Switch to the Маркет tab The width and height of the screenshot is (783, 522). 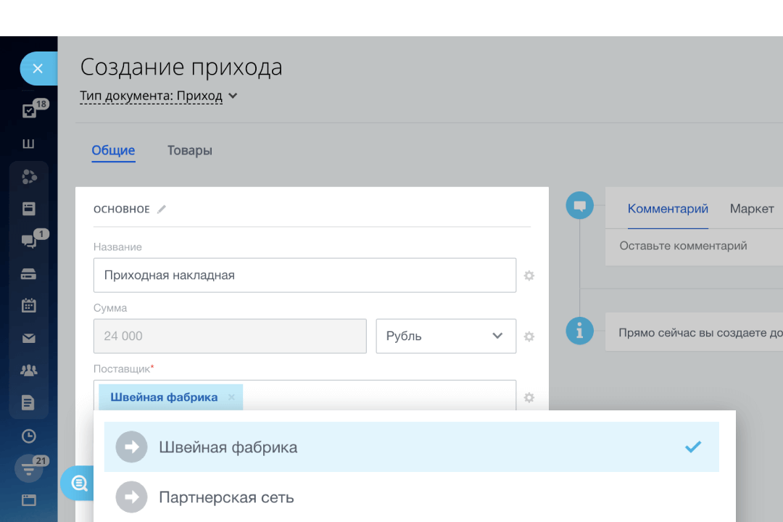point(752,209)
